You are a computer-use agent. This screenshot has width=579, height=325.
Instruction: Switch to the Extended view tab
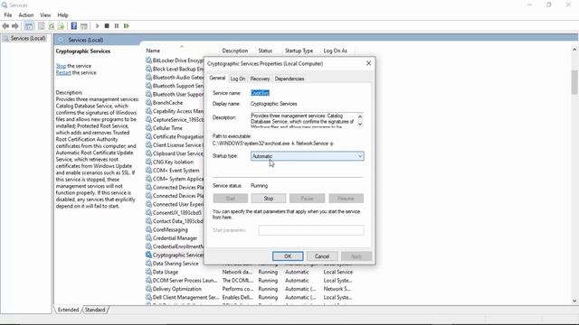[69, 310]
